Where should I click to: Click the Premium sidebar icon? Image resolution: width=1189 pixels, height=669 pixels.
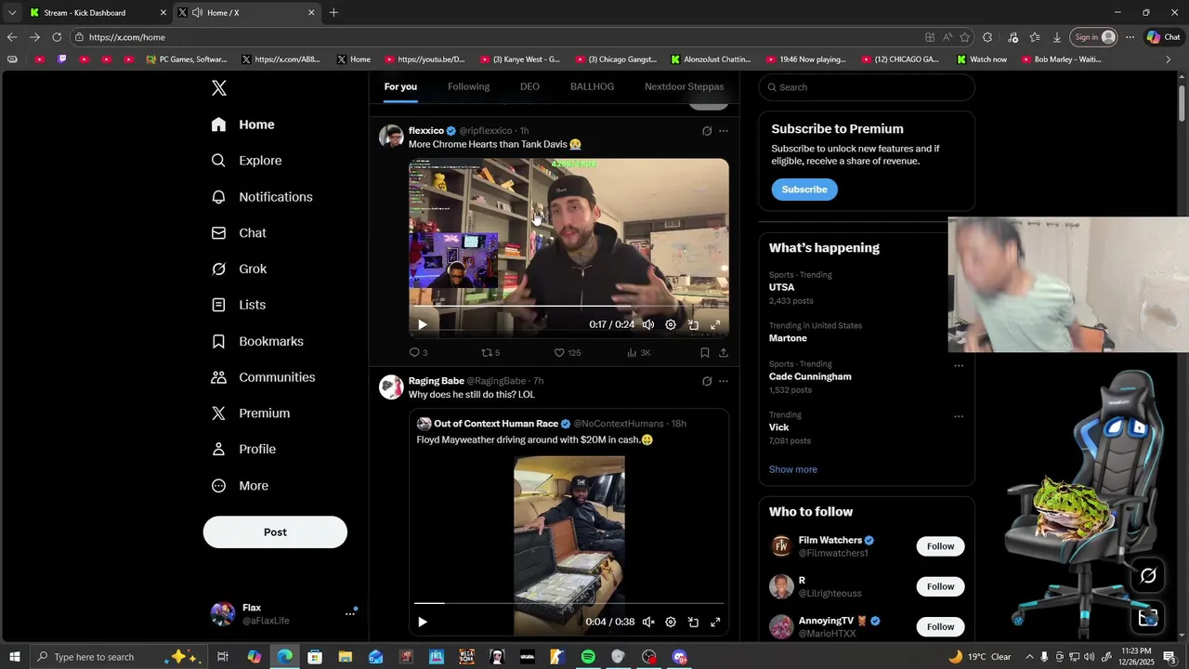(219, 413)
